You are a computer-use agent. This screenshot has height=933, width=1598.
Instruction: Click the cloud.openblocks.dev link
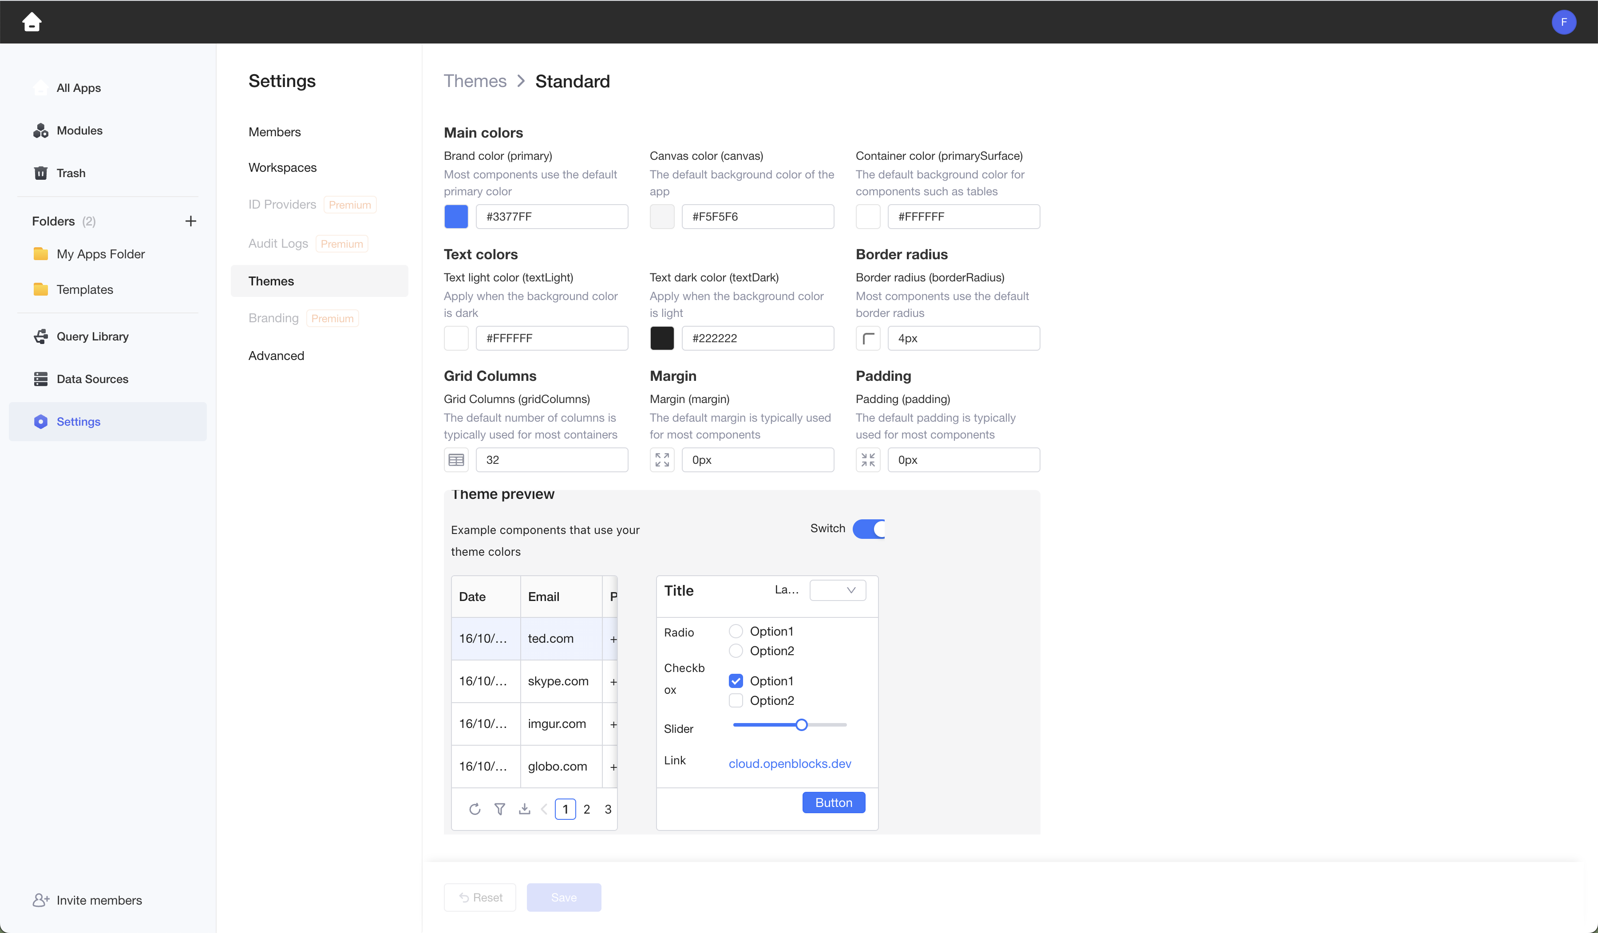[790, 763]
